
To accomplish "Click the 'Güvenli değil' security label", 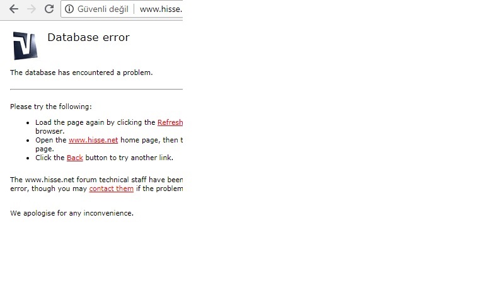I will (x=102, y=9).
